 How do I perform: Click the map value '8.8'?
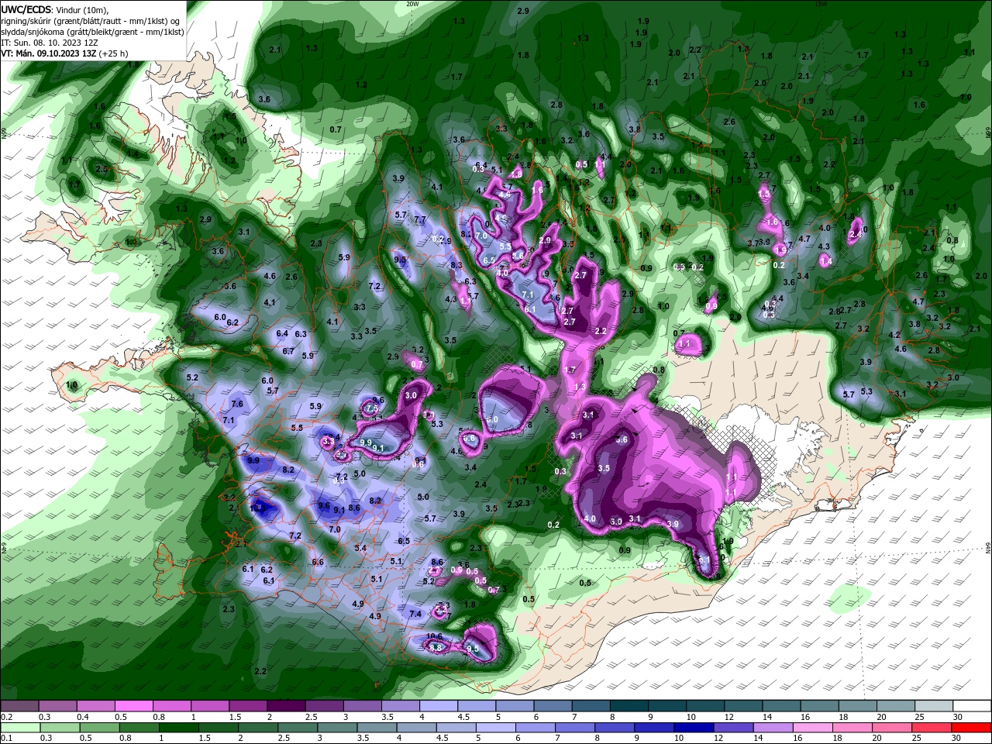coord(436,647)
